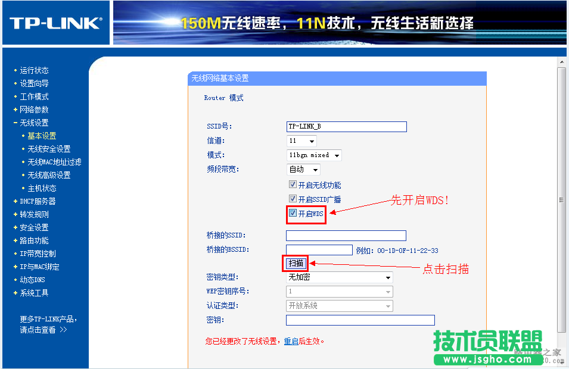
Task: Expand 路由功能 menu
Action: pos(34,240)
